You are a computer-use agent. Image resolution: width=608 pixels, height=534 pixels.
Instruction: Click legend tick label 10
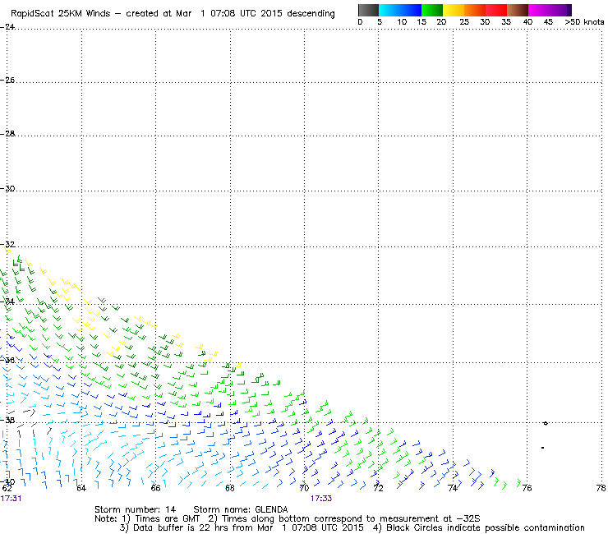pyautogui.click(x=402, y=22)
